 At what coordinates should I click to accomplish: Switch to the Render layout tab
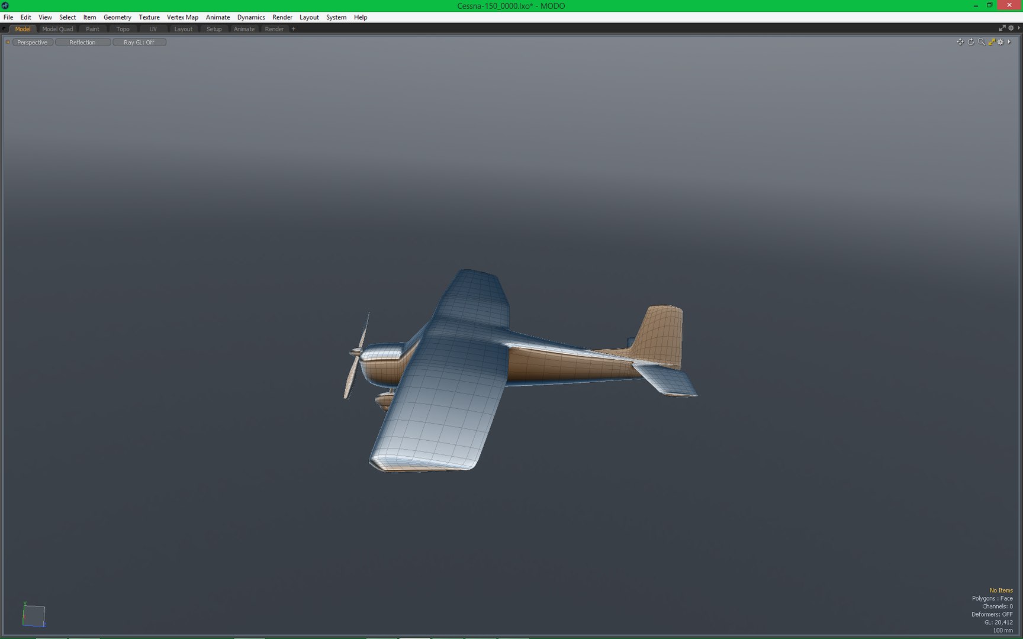click(x=274, y=29)
